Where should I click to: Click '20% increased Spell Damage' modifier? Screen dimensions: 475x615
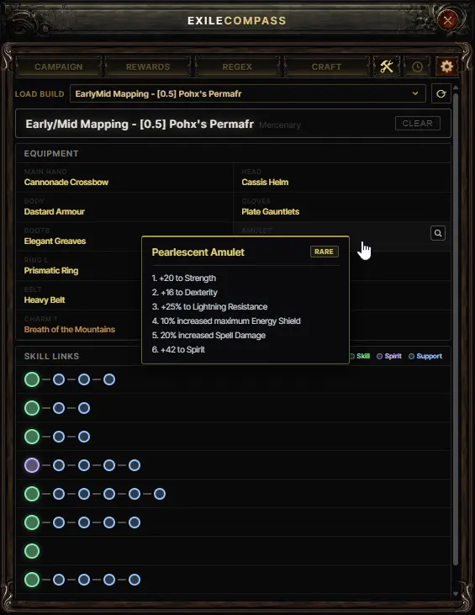208,336
